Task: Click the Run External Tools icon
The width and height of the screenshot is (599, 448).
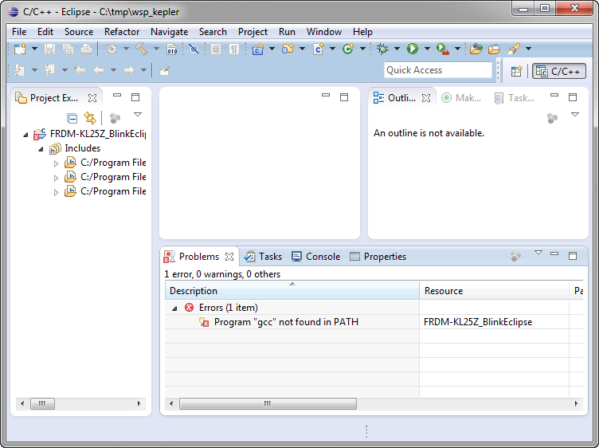Action: click(442, 49)
